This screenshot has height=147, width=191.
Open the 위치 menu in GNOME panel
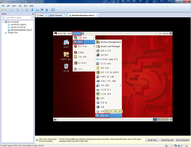click(x=69, y=33)
